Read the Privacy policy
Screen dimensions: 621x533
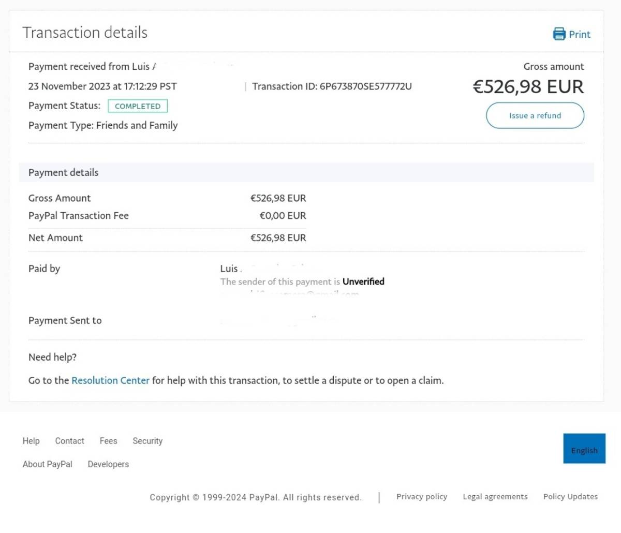click(422, 496)
